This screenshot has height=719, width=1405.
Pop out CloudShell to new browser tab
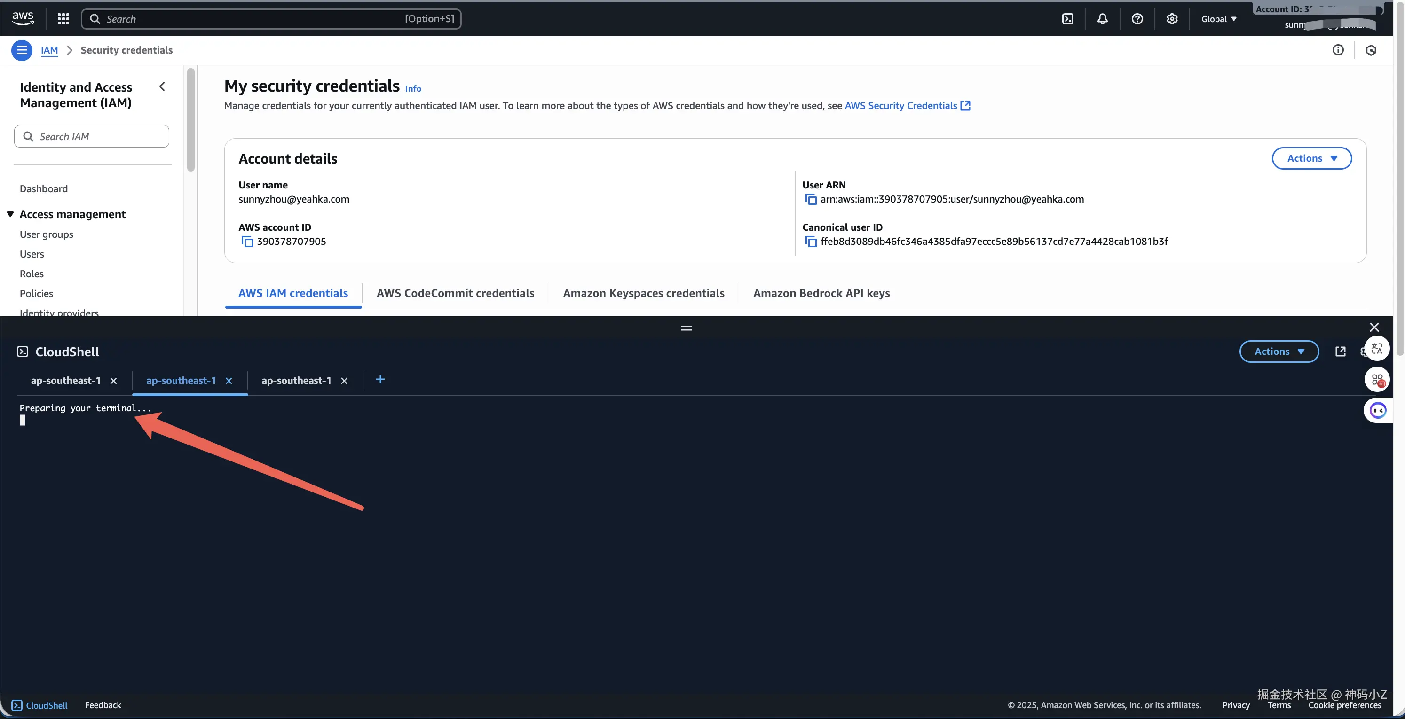[1340, 352]
